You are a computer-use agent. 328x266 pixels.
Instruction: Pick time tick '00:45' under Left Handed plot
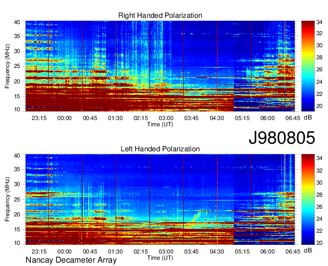[x=90, y=252]
